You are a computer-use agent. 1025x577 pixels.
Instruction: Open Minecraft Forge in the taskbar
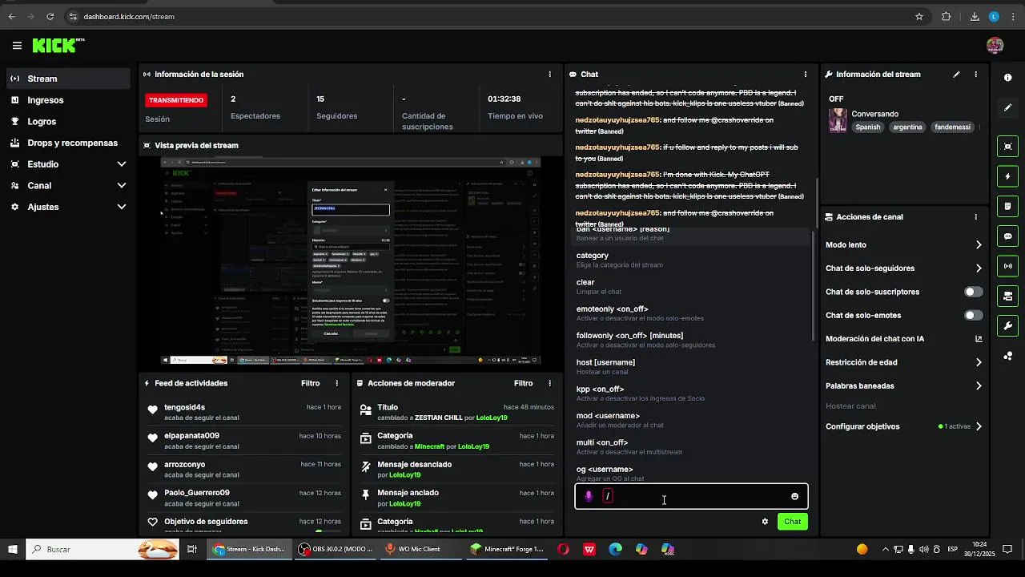coord(508,550)
